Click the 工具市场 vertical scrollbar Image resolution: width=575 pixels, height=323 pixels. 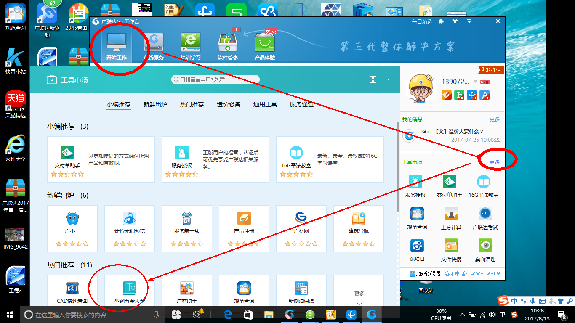pos(398,167)
